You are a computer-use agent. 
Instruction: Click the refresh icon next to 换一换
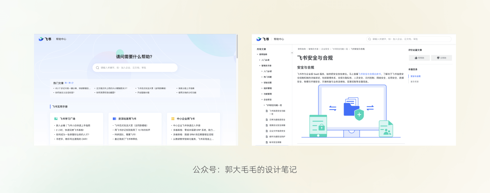(x=72, y=83)
